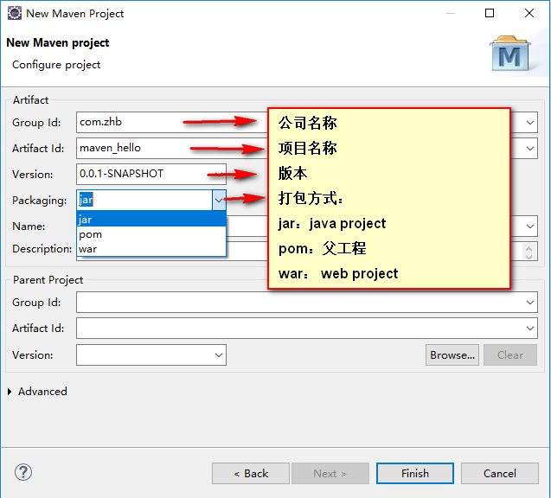Open the Parent Project Version dropdown

(x=219, y=354)
